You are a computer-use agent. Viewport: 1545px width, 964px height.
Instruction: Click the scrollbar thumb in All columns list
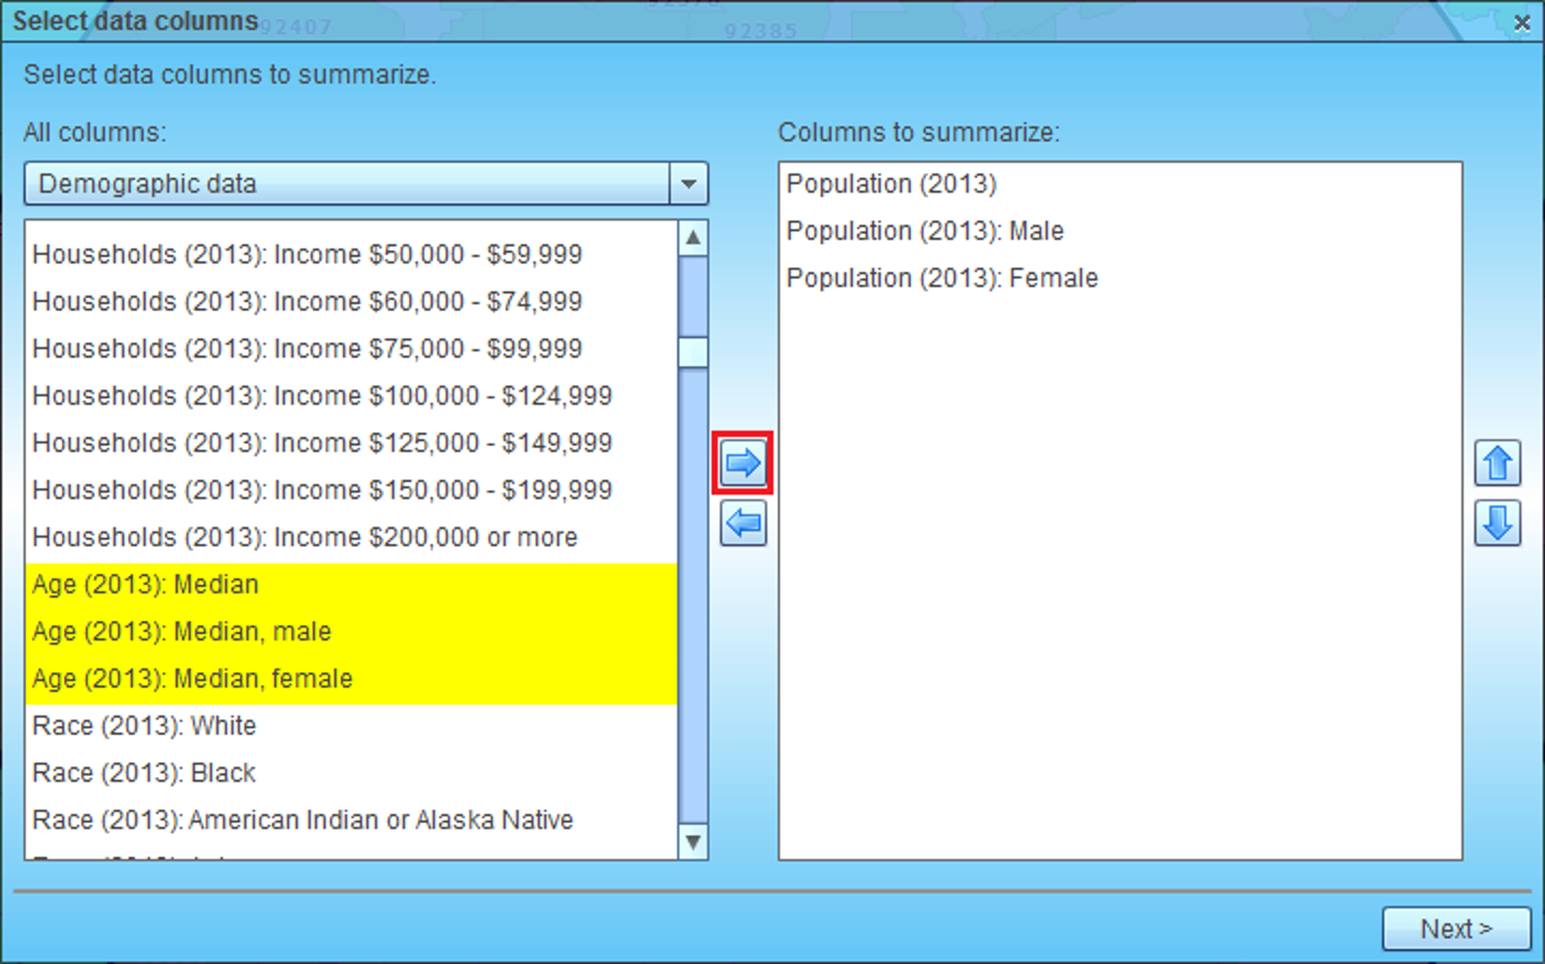point(693,352)
